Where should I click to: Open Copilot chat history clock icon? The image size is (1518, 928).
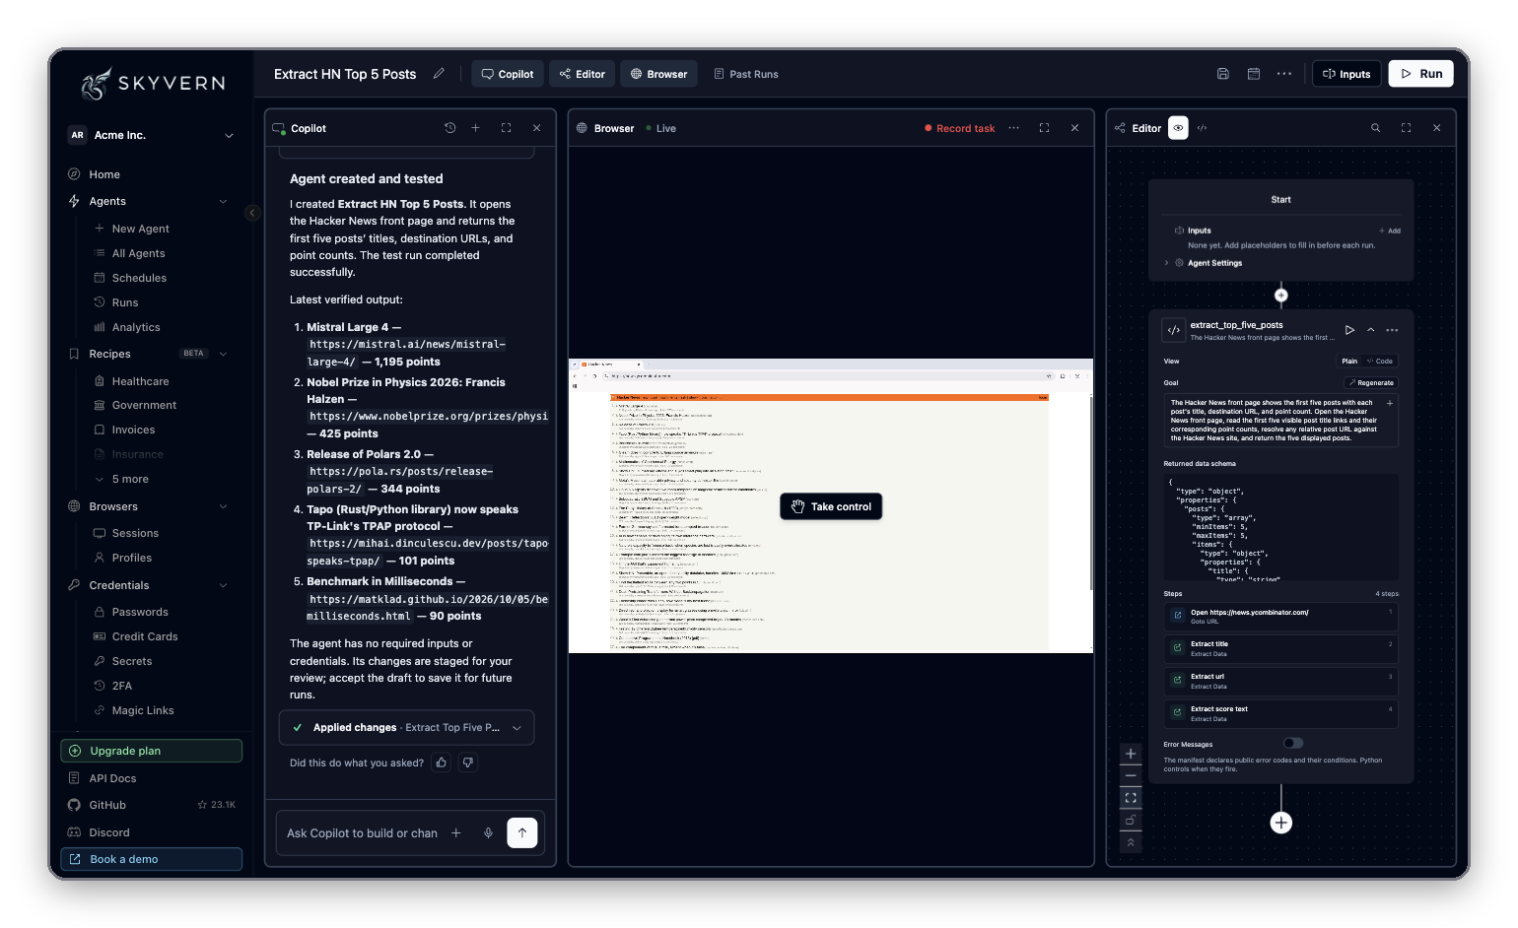click(x=450, y=128)
